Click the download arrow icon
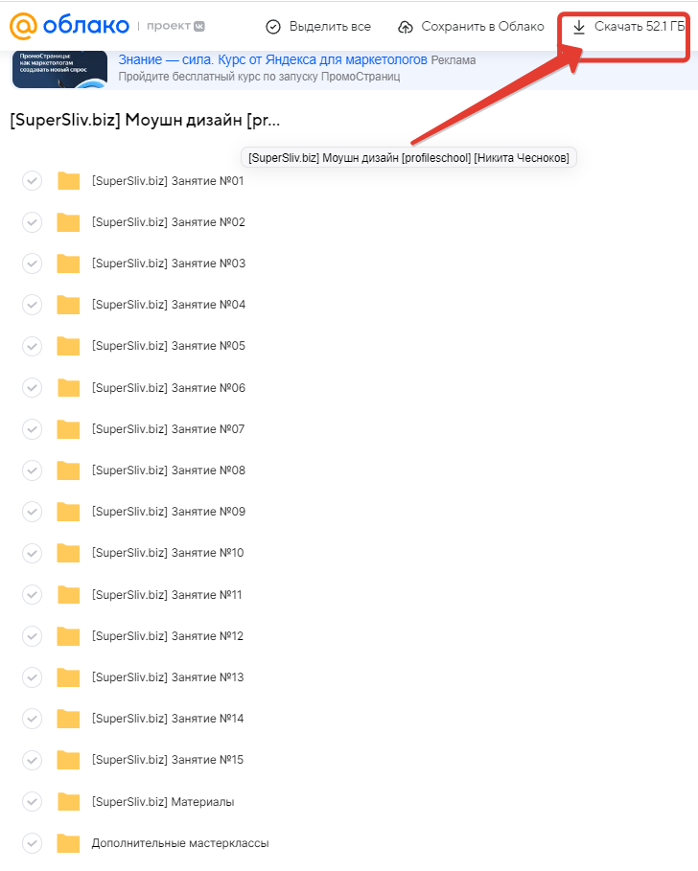Screen dimensions: 698x871 point(578,27)
